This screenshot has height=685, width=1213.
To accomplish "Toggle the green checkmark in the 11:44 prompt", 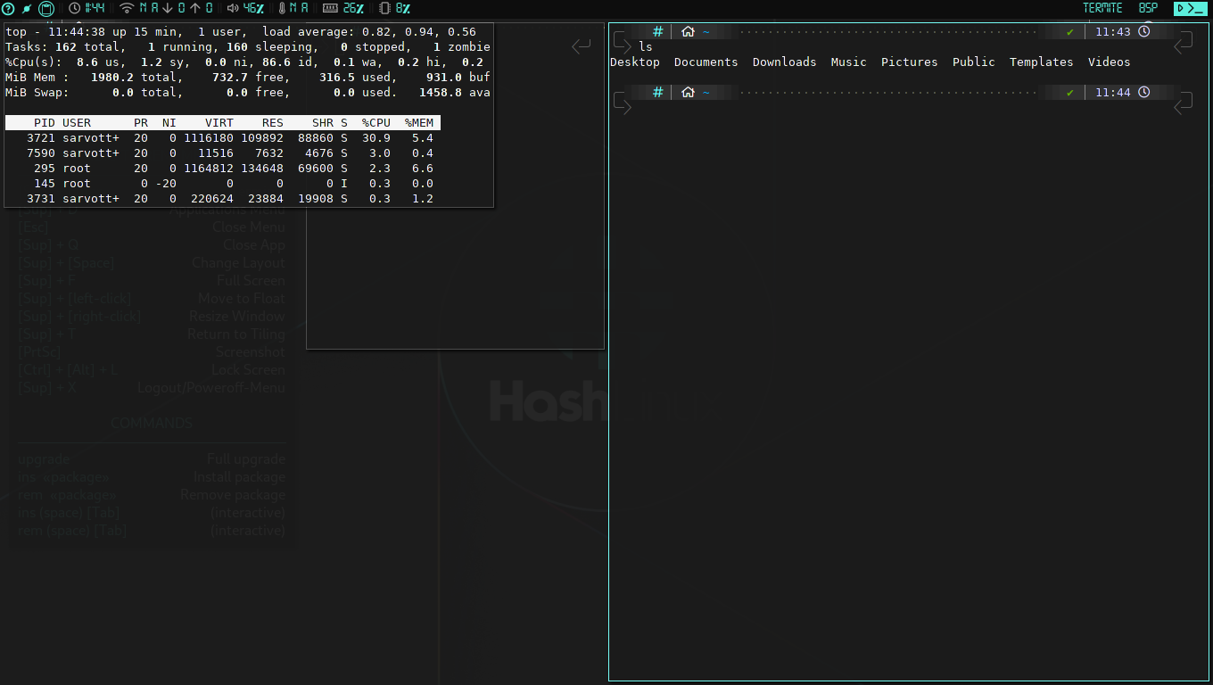I will [1069, 92].
